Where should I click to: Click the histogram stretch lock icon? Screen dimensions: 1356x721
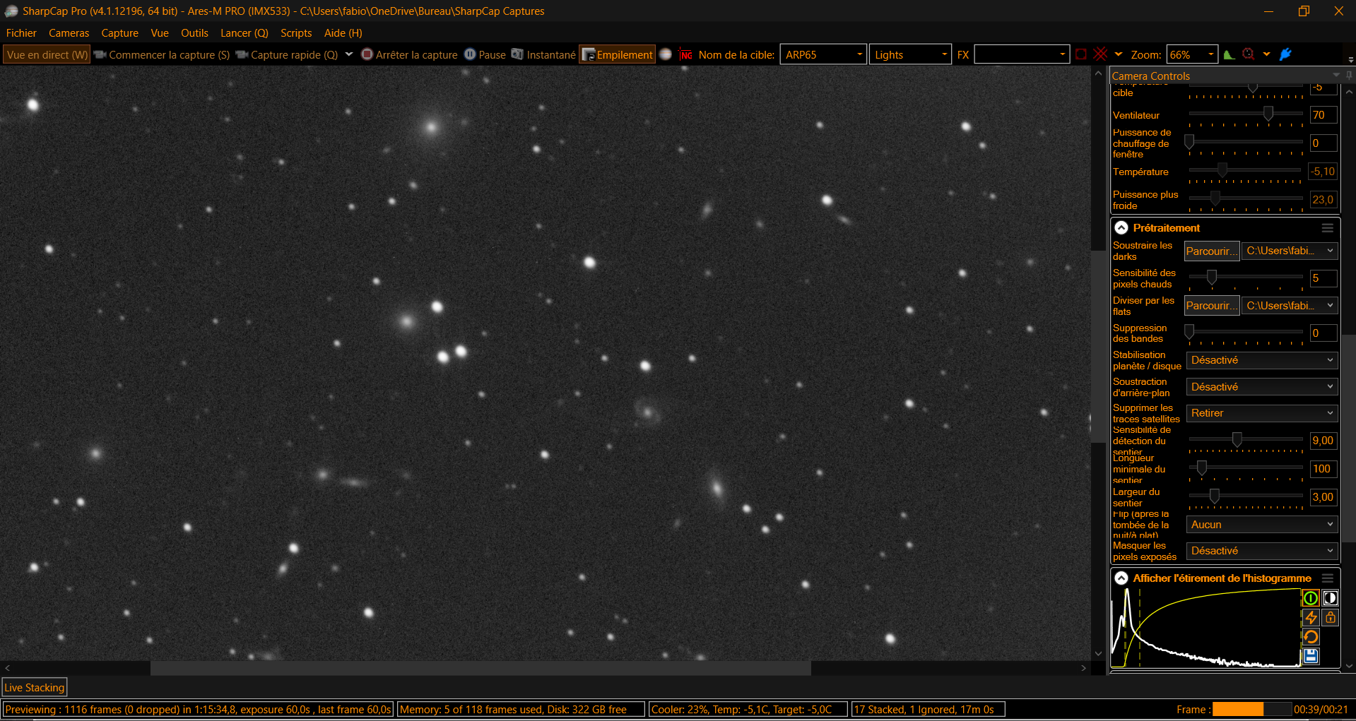click(x=1331, y=618)
